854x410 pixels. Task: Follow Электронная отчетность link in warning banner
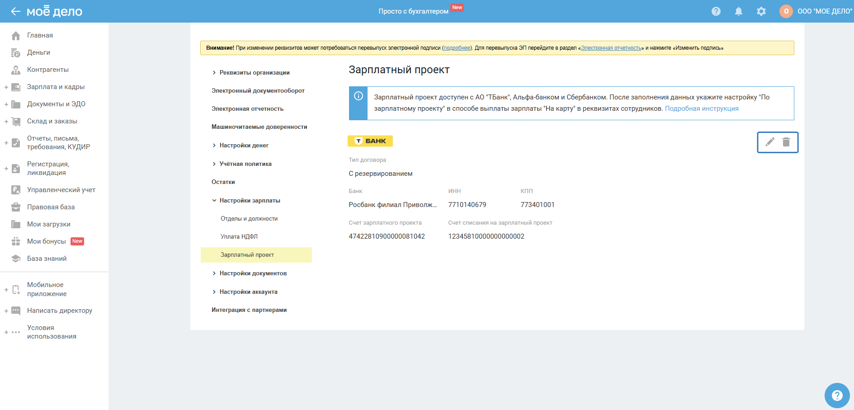611,48
